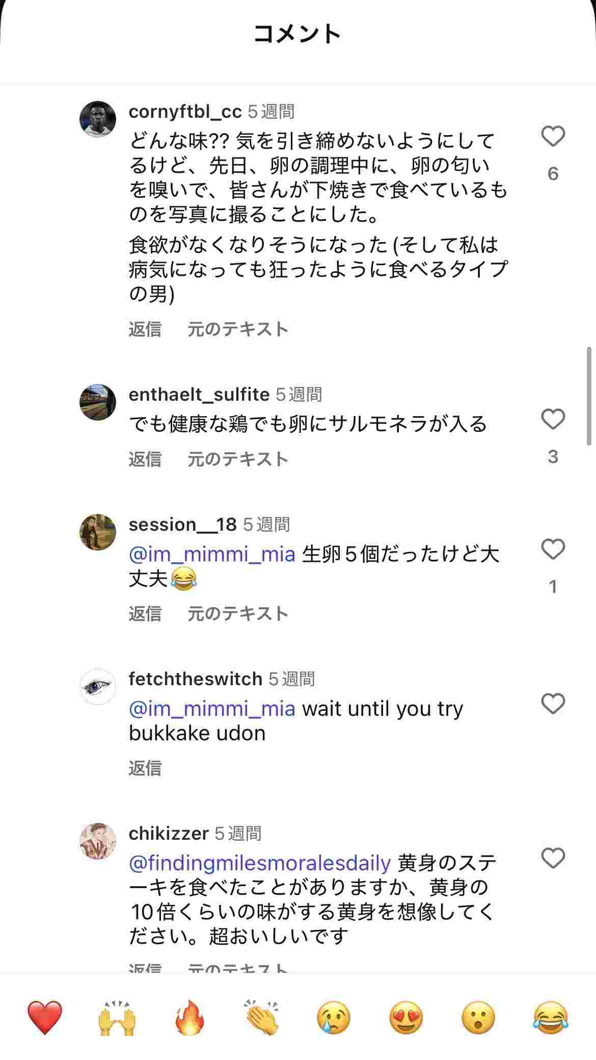Reply to the fetchtheswitch comment
This screenshot has height=1060, width=596.
[145, 768]
